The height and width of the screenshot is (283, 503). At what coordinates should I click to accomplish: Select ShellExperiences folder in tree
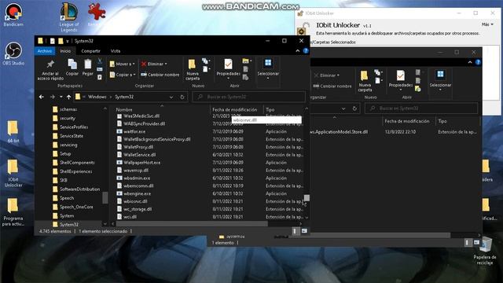(x=76, y=171)
